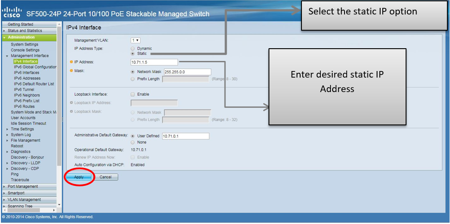Click the Cancel button
The height and width of the screenshot is (224, 450).
(x=105, y=177)
